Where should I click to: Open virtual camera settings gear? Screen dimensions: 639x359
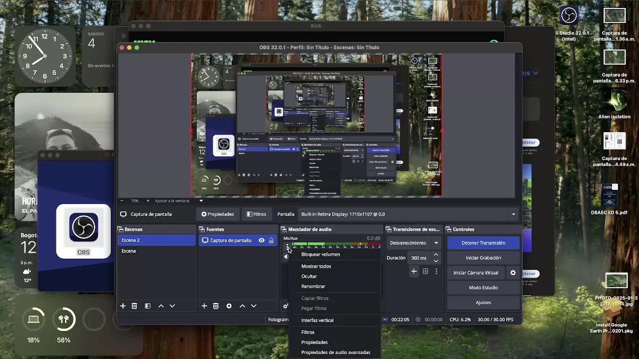[x=513, y=273]
